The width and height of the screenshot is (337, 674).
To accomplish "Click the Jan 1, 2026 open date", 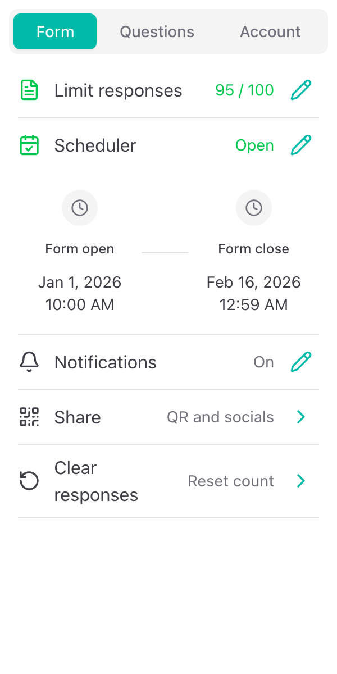I will pyautogui.click(x=79, y=282).
